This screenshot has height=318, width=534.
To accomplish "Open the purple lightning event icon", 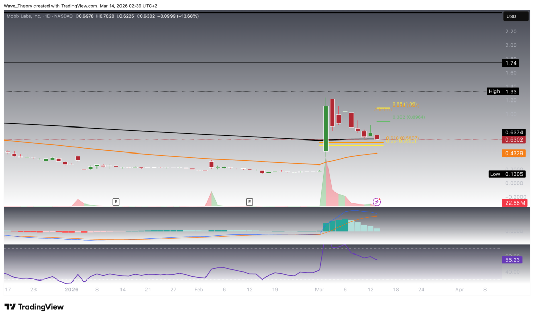I will pos(377,201).
